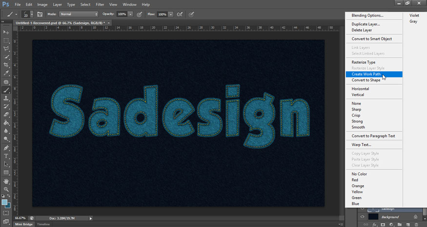The width and height of the screenshot is (427, 227).
Task: Click the create new layer icon
Action: [x=407, y=225]
